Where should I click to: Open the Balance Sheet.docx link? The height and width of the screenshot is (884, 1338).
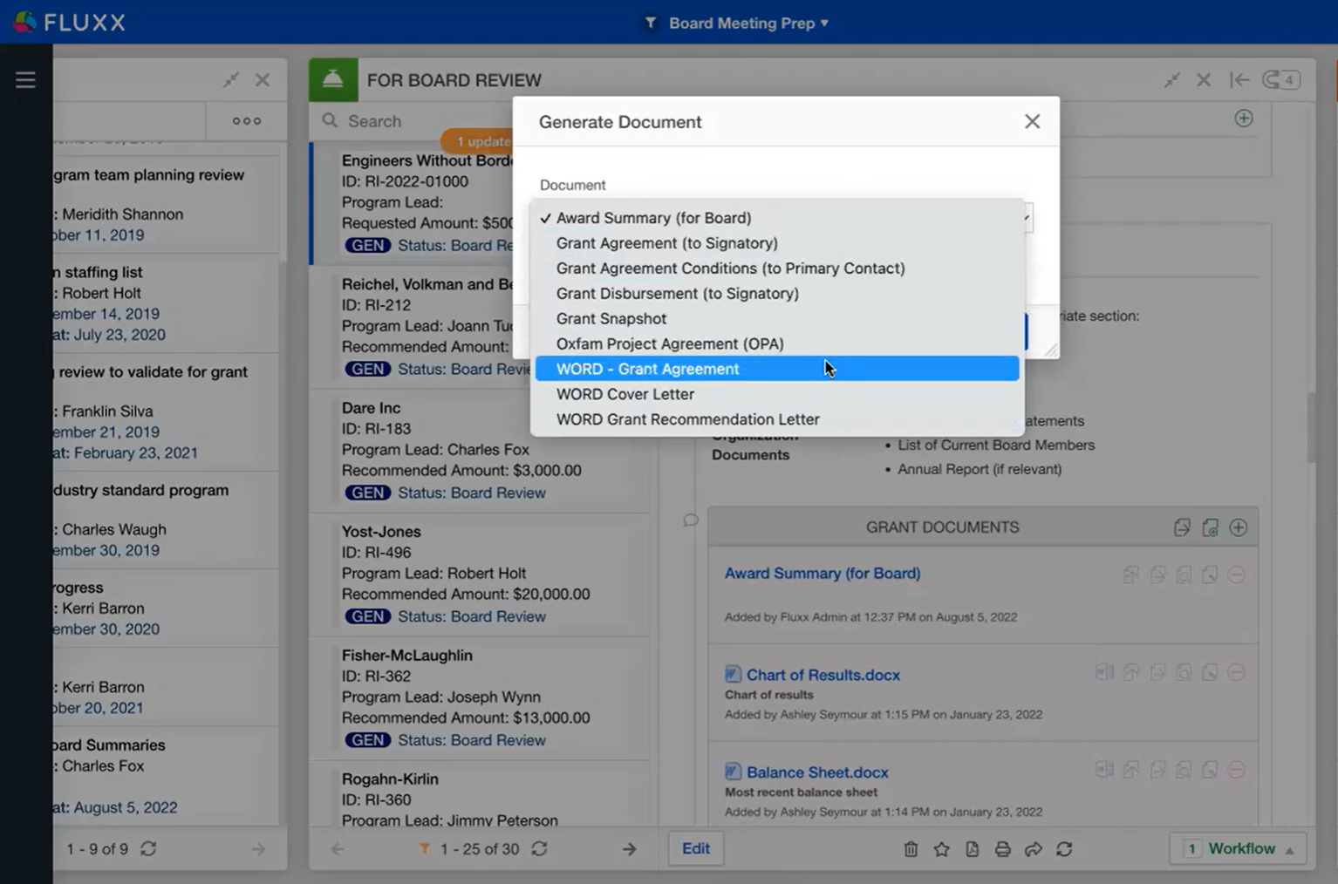[817, 772]
